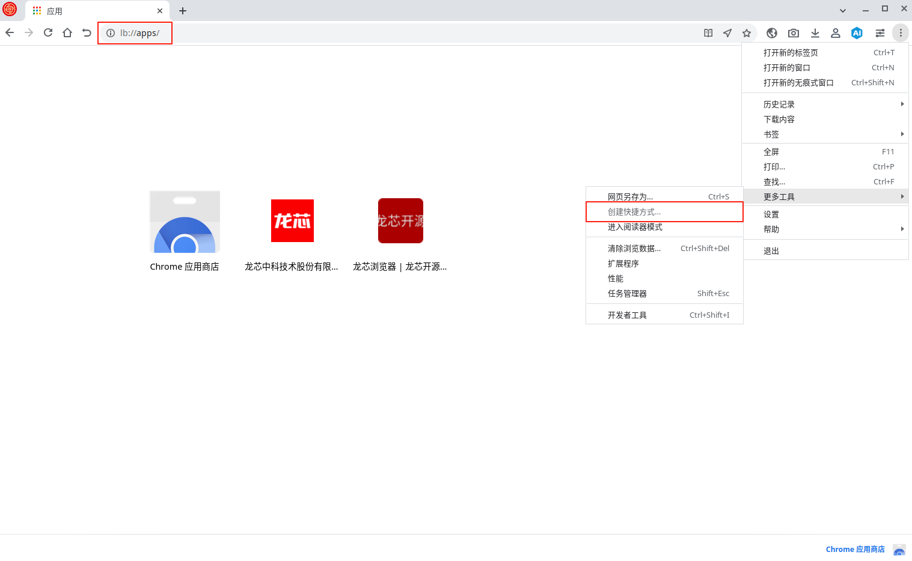This screenshot has height=561, width=912.
Task: Click the globe icon in toolbar
Action: [772, 33]
